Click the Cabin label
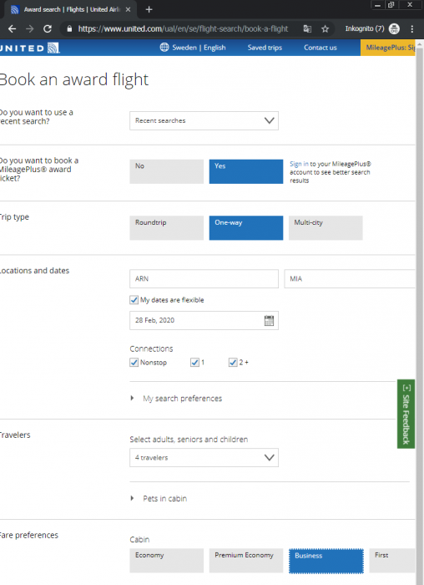424x585 pixels. 139,540
